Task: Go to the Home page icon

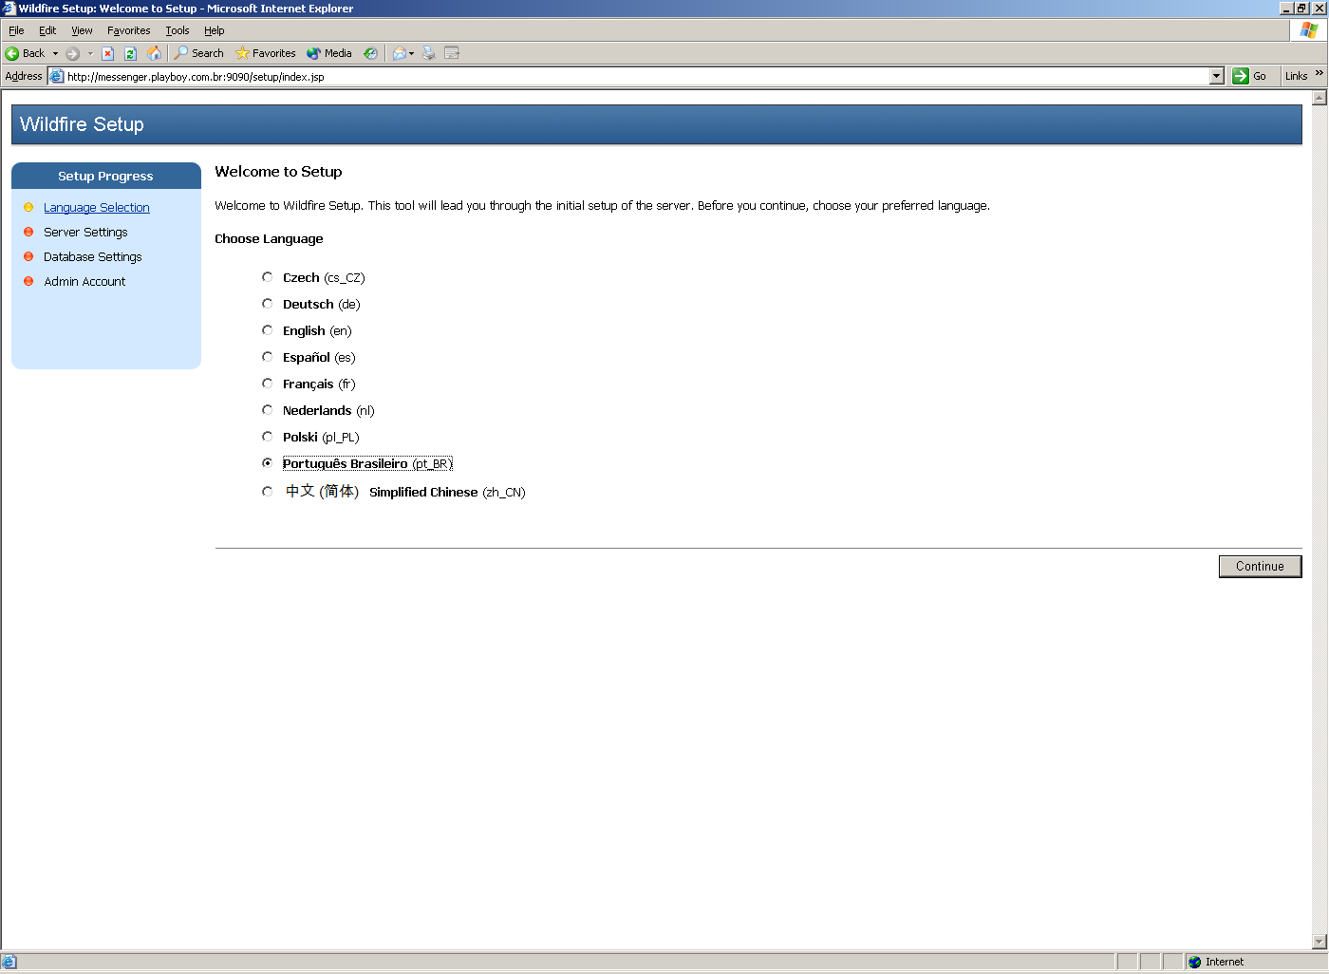Action: [154, 53]
